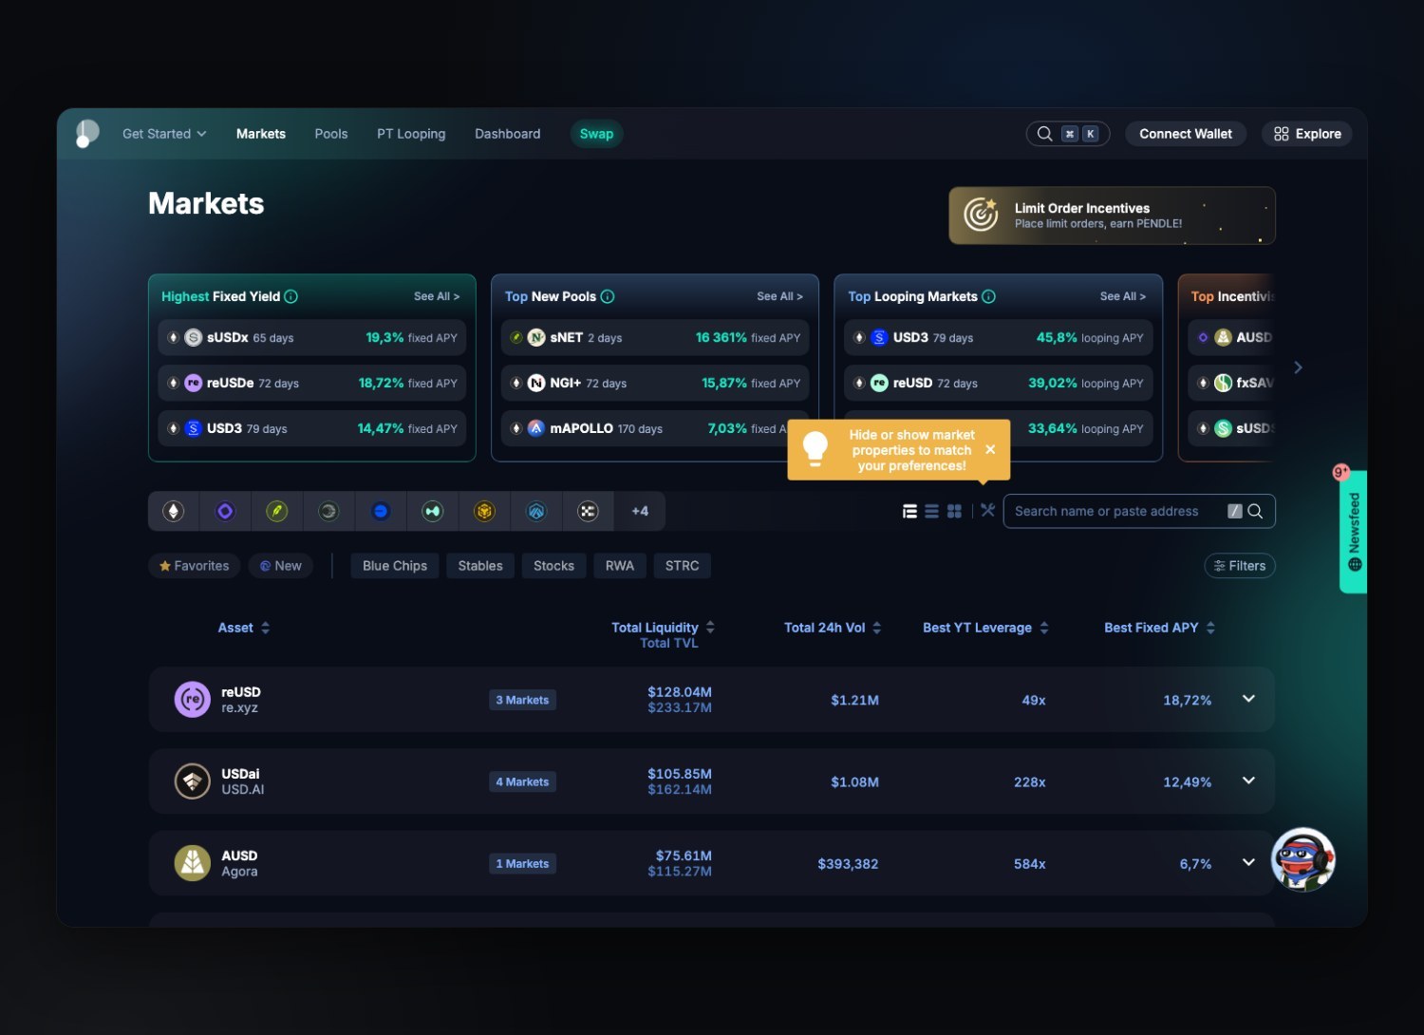Open the Newsfeed side tab
Screen dimensions: 1424x1035
pyautogui.click(x=1354, y=532)
